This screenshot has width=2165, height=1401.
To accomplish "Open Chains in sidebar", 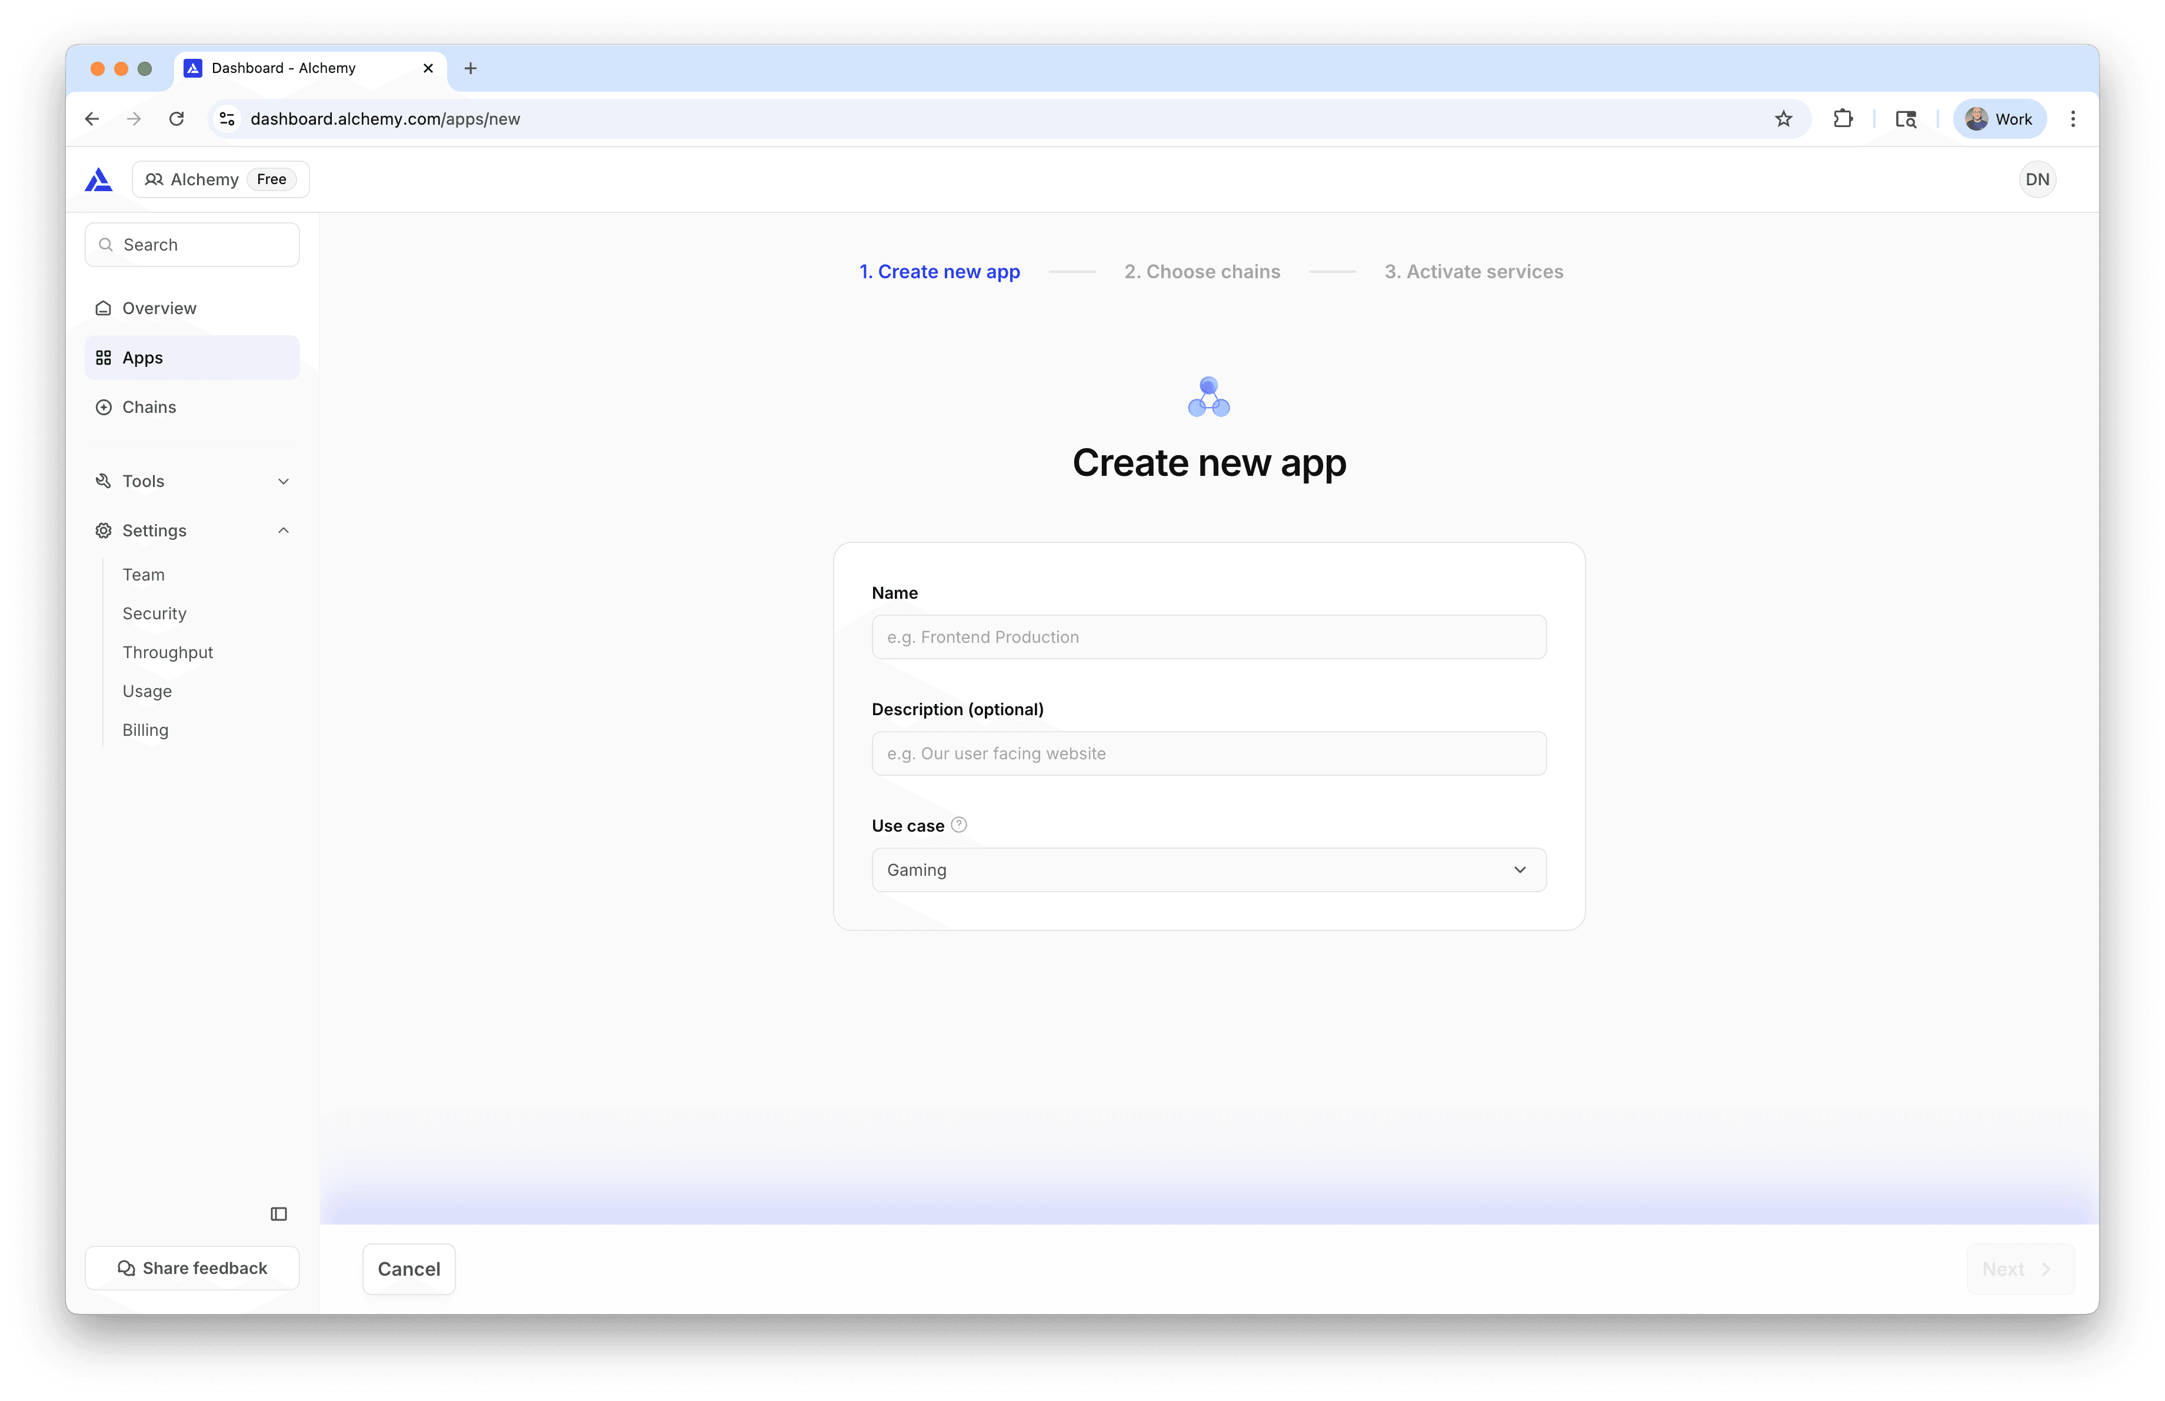I will pyautogui.click(x=149, y=407).
